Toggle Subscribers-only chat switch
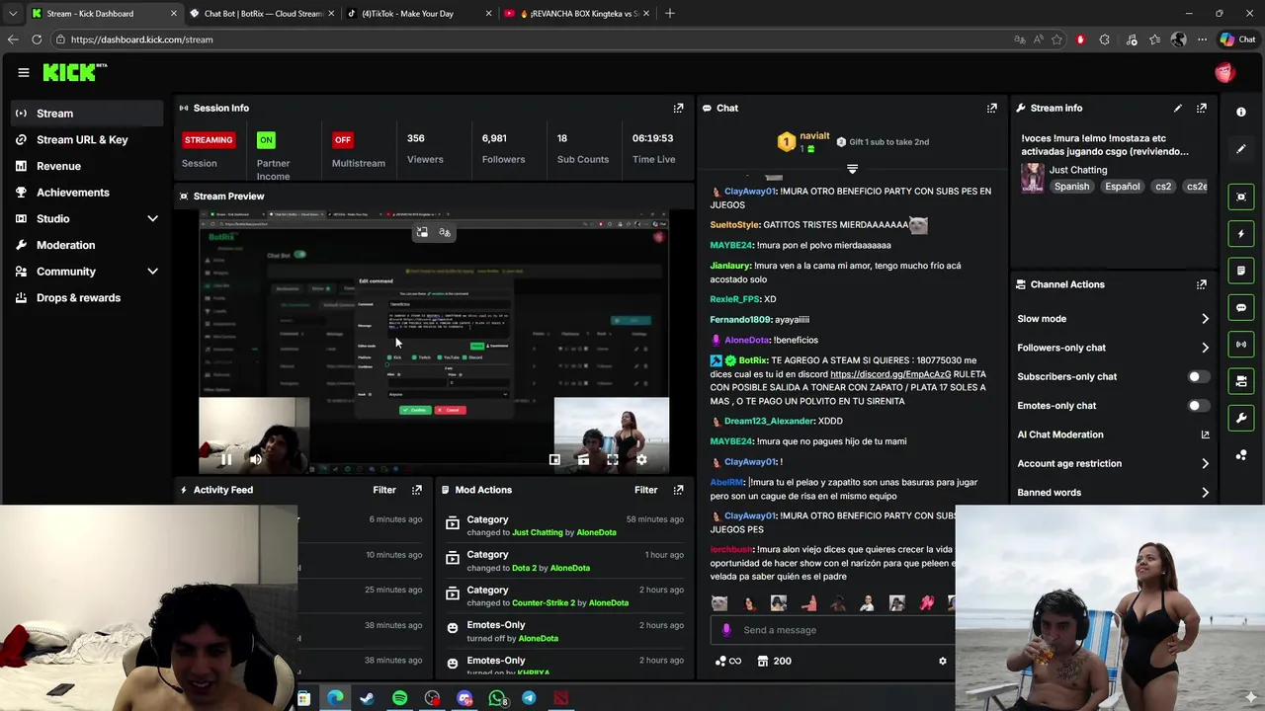The height and width of the screenshot is (711, 1265). click(x=1198, y=376)
